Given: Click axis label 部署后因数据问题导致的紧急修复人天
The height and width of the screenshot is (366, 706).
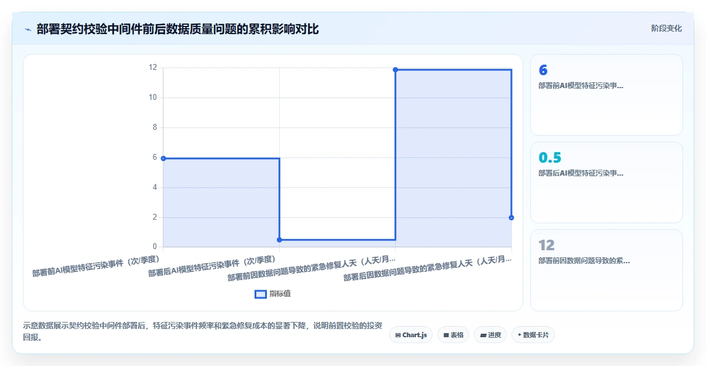Looking at the screenshot, I should click(427, 268).
